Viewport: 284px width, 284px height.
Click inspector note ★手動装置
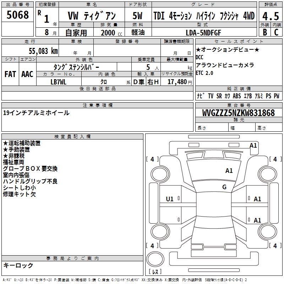click(16, 149)
